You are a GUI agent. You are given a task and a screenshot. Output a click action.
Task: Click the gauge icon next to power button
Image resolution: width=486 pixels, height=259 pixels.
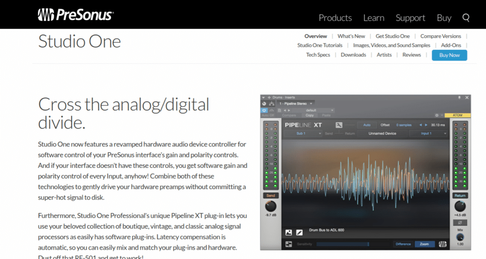tap(271, 110)
